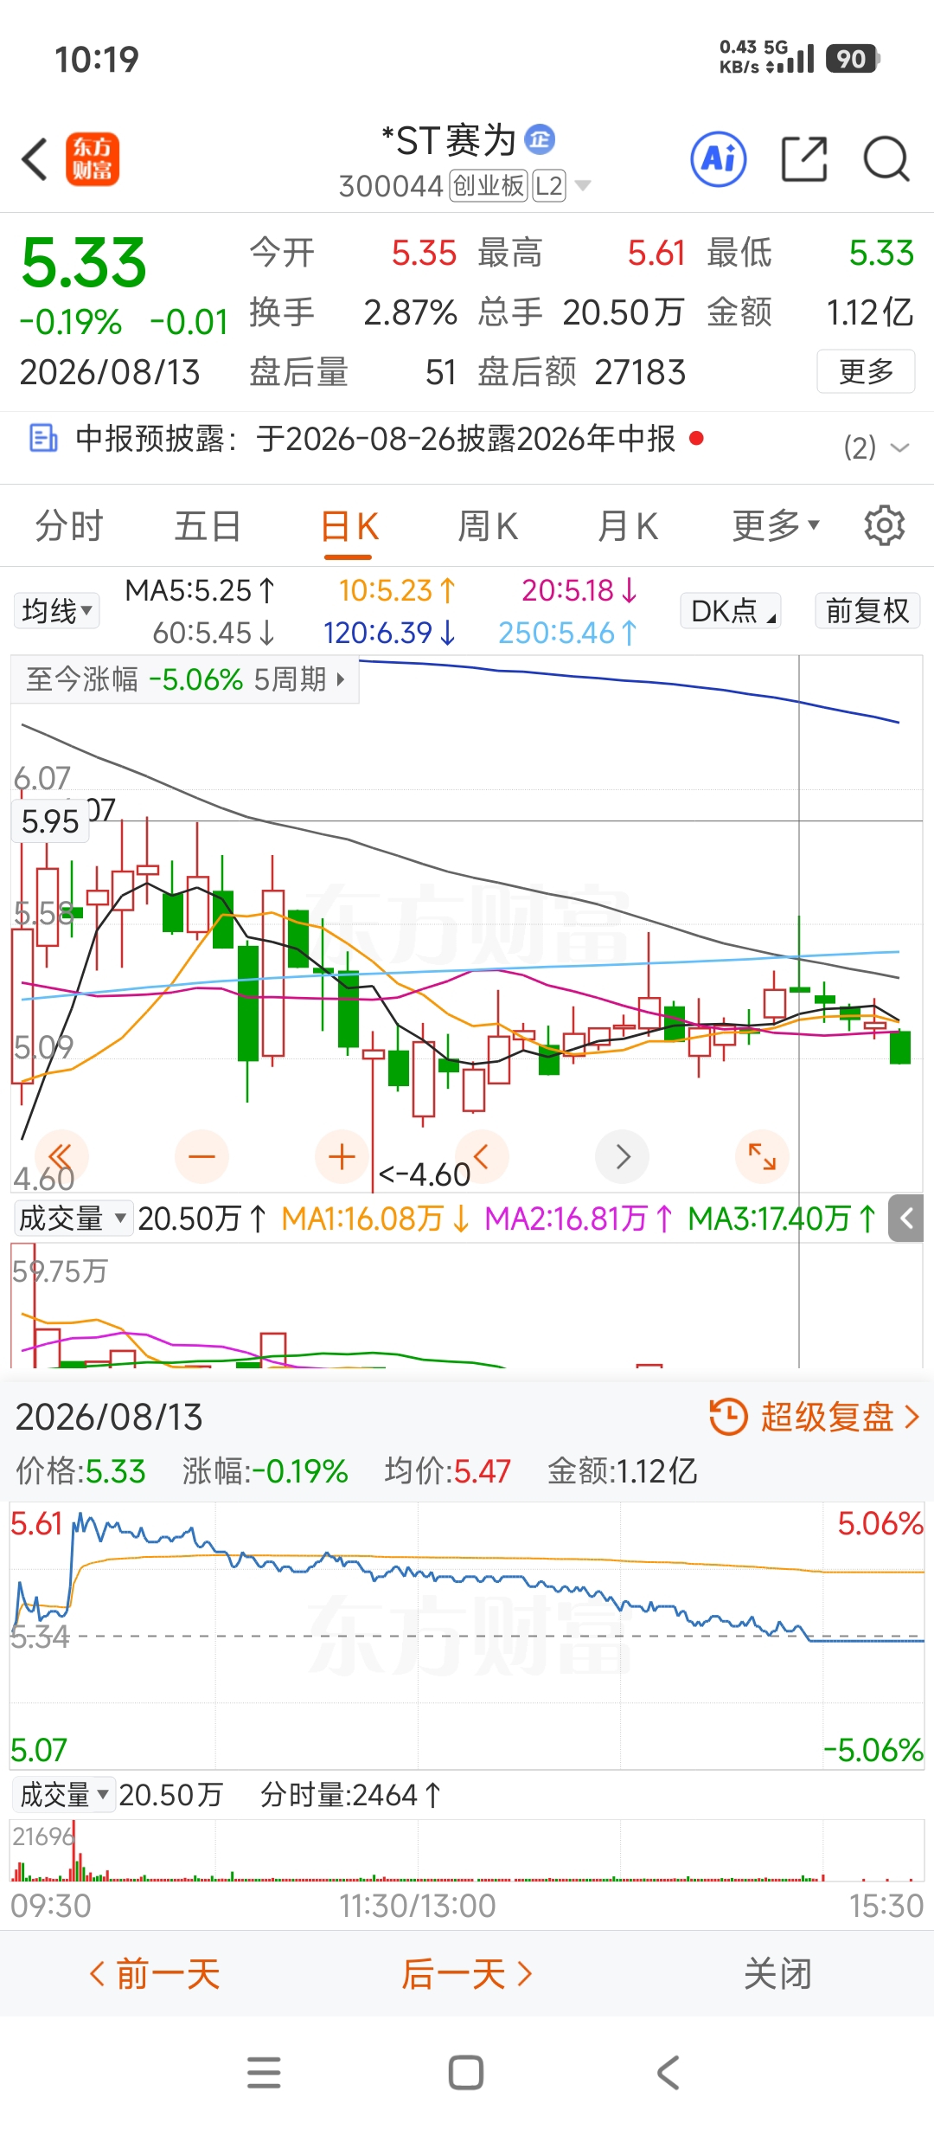The height and width of the screenshot is (2129, 934).
Task: Tap Android system back arrow
Action: (669, 2072)
